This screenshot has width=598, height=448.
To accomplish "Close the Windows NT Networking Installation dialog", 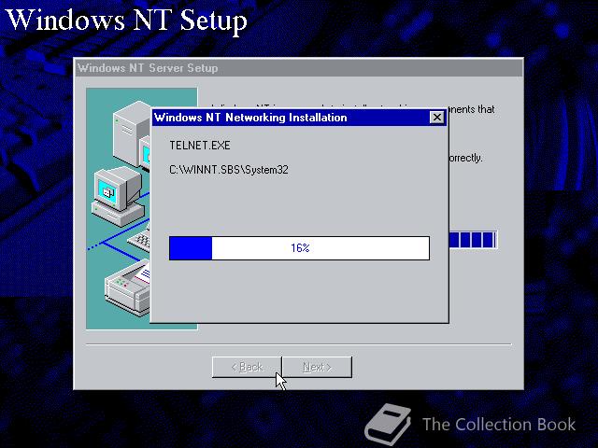I will click(x=437, y=118).
